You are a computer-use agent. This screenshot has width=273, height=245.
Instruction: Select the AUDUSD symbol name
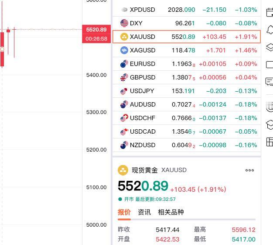[x=143, y=104]
